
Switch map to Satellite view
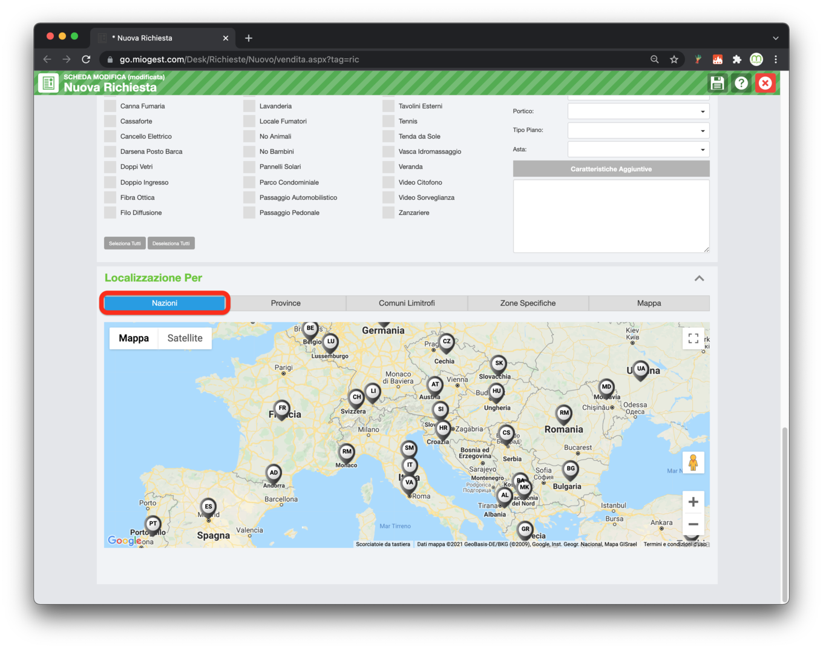185,338
